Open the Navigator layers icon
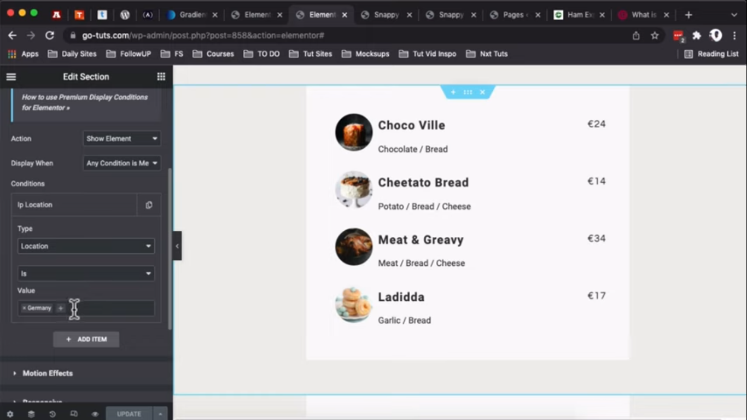 31,414
